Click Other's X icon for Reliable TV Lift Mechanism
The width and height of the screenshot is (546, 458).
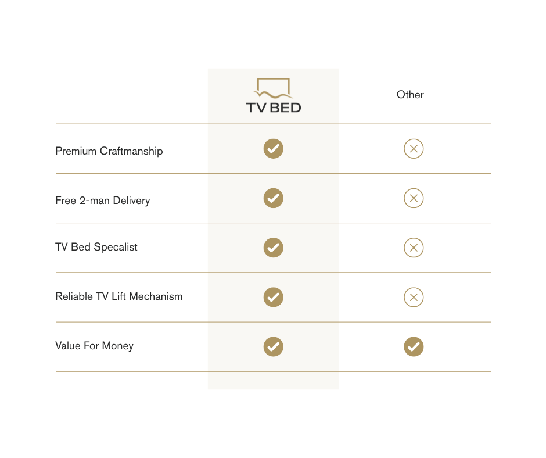(414, 298)
